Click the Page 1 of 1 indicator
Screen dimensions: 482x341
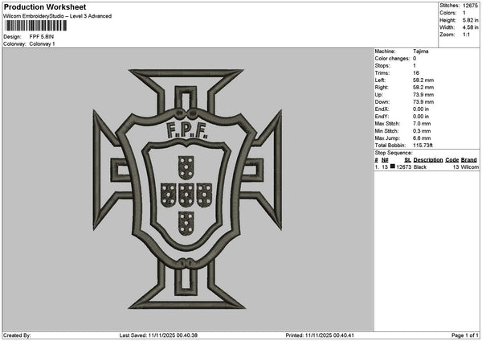[465, 335]
